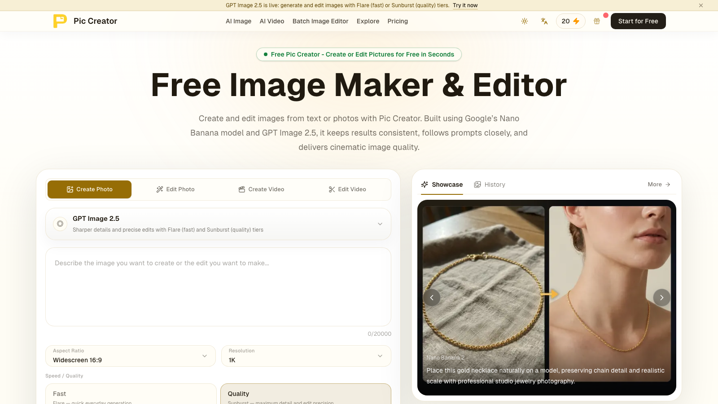Switch to the Edit Video tab
Viewport: 718px width, 404px height.
click(347, 189)
